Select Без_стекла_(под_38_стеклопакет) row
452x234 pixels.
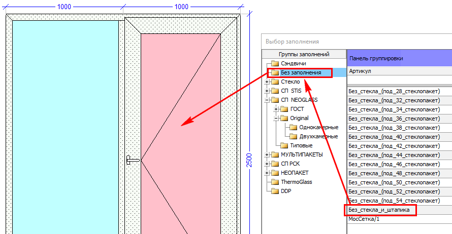[399, 128]
